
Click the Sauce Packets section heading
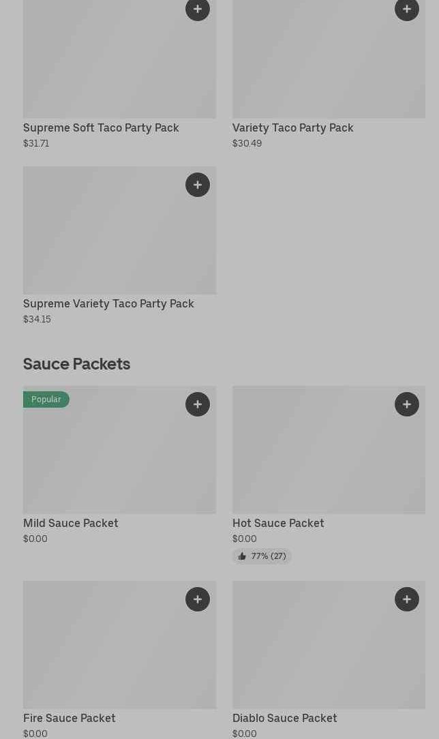point(76,364)
